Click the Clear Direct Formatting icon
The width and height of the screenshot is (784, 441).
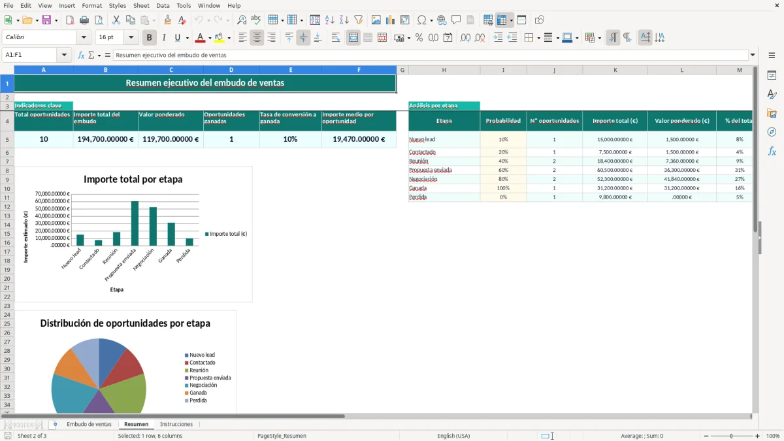tap(182, 20)
